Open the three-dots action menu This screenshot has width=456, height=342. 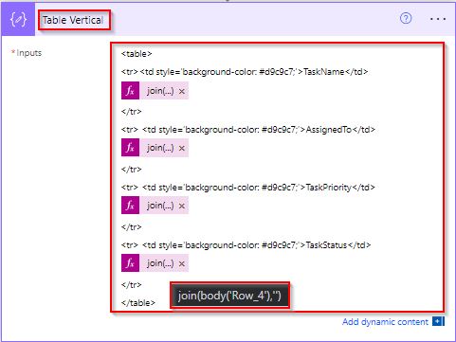coord(438,19)
